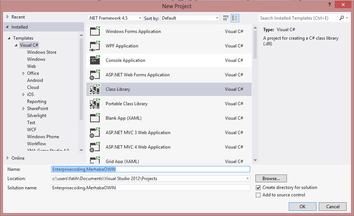The height and width of the screenshot is (216, 354).
Task: Open search options dropdown arrow
Action: [347, 18]
